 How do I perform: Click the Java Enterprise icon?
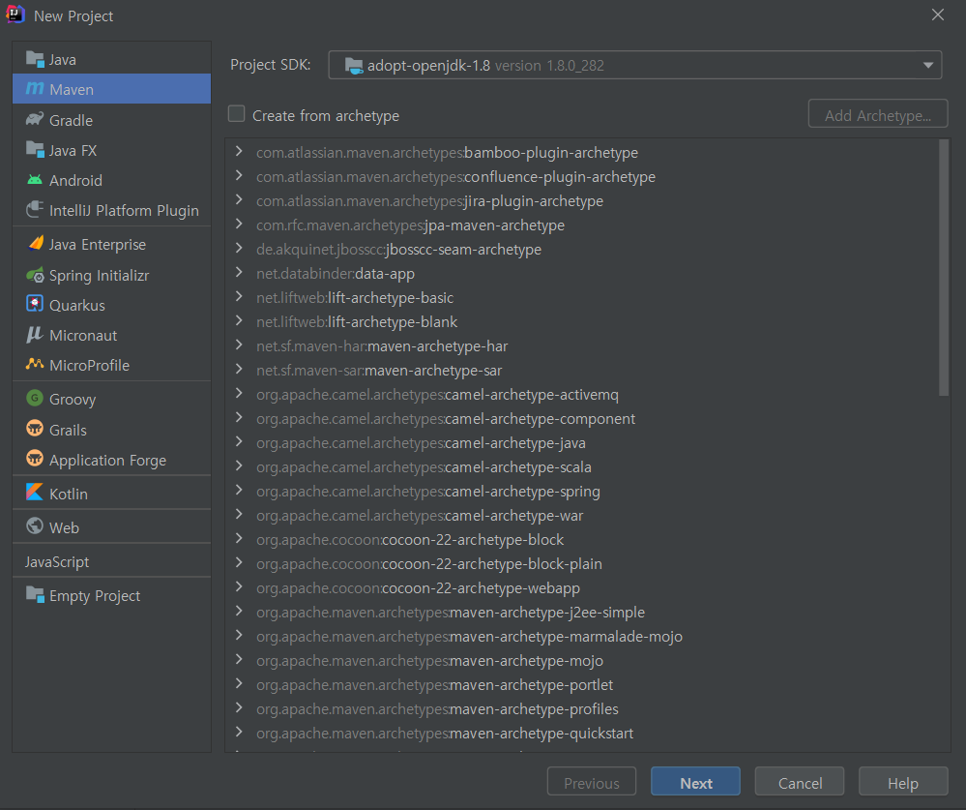pos(35,244)
